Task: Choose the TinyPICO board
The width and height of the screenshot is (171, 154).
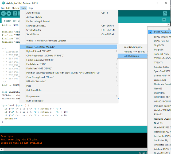Action: (x=160, y=45)
